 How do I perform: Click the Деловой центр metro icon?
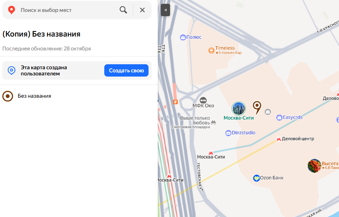coord(279,139)
